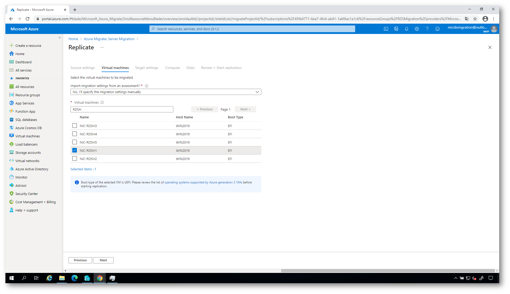The width and height of the screenshot is (510, 294).
Task: Select the Virtual machines tab
Action: (x=115, y=68)
